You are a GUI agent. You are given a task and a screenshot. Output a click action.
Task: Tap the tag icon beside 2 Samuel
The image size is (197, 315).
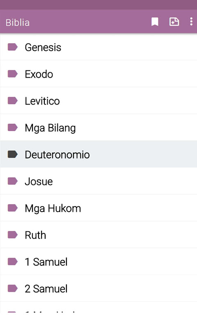[x=13, y=288]
